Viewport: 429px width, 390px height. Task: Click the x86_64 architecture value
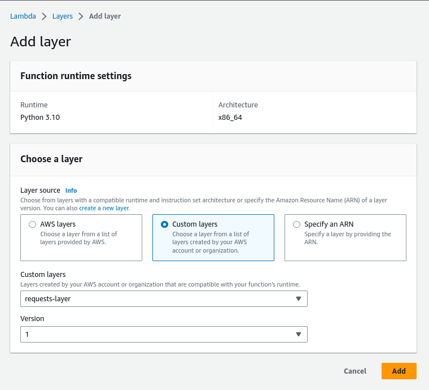click(x=230, y=118)
